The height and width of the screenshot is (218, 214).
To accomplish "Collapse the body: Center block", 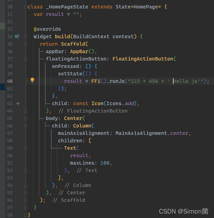I will pos(25,118).
